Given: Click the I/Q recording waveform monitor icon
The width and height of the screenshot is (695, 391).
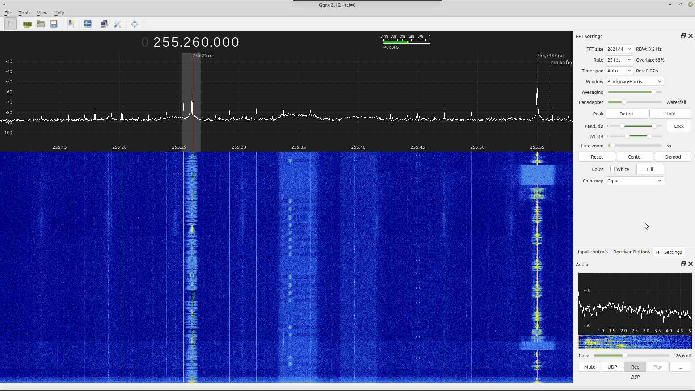Looking at the screenshot, I should click(88, 24).
